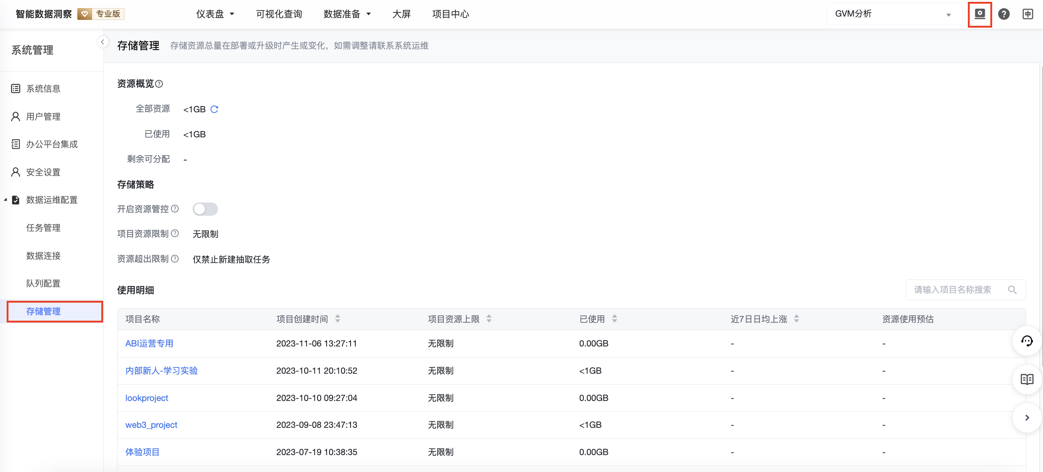Select system information menu label
Screen dimensions: 1043x472
tap(43, 89)
